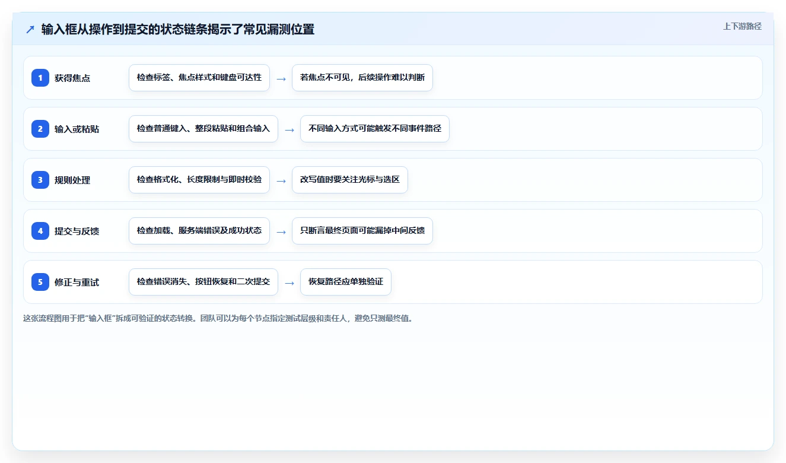Click the '输入或粘贴' step label
The width and height of the screenshot is (786, 463).
click(x=77, y=129)
